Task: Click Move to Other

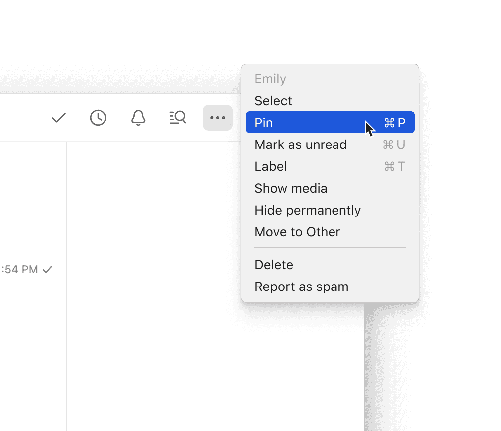Action: pos(297,232)
